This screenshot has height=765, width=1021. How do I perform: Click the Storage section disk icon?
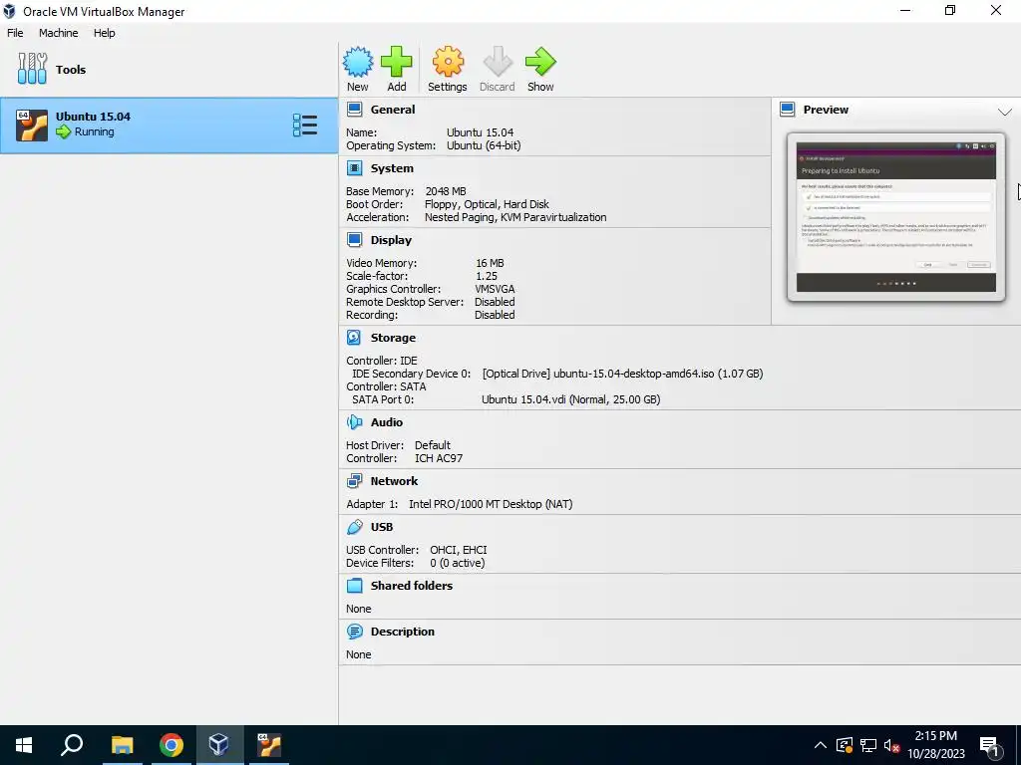[x=354, y=338]
